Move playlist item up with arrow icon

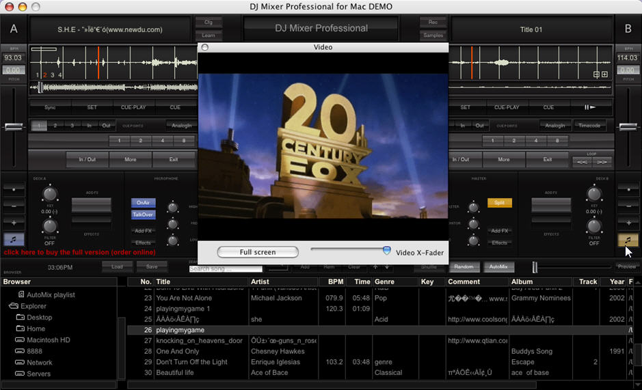(375, 267)
